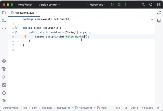Click the helloworld package breadcrumb
The width and height of the screenshot is (163, 111).
63,108
